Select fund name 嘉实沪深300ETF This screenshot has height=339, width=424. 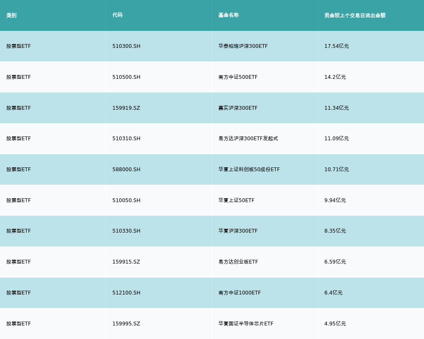pyautogui.click(x=238, y=108)
